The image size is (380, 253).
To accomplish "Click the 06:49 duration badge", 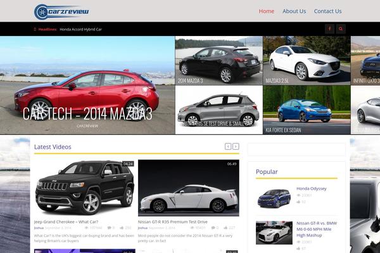I will point(232,164).
